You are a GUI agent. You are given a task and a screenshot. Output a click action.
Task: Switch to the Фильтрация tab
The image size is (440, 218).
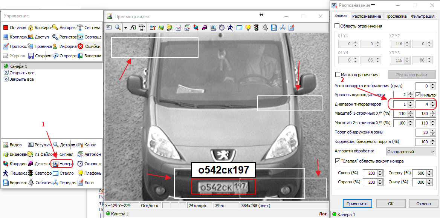(x=423, y=16)
